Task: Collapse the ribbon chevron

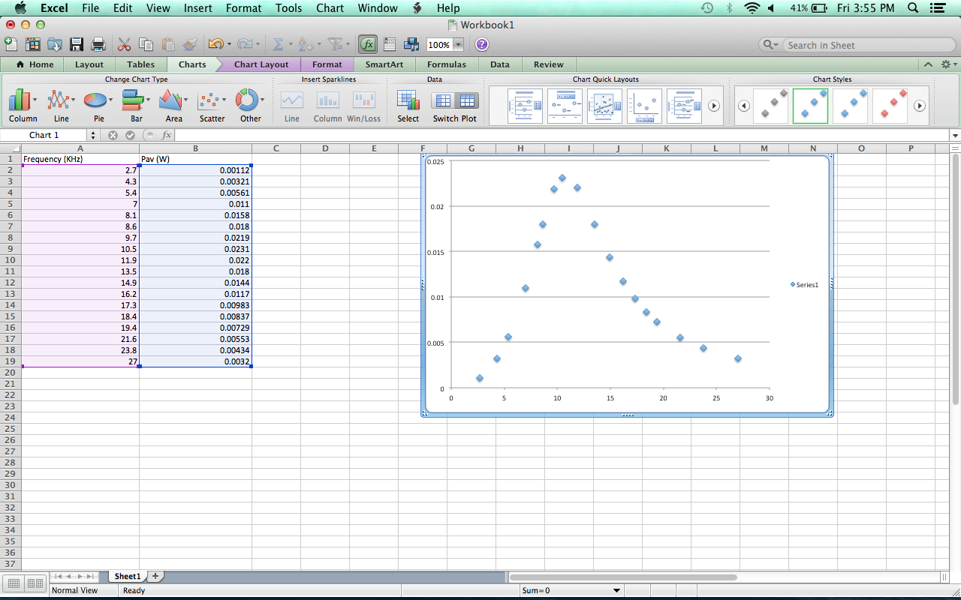Action: click(929, 64)
